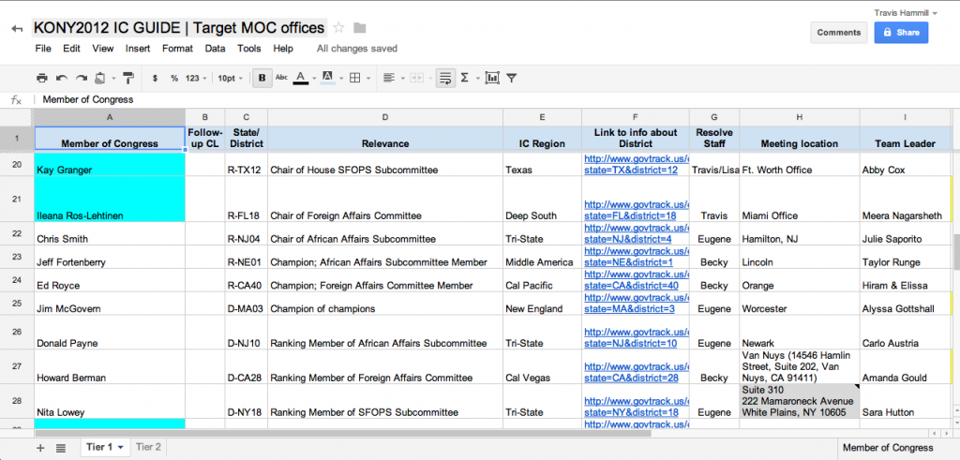Image resolution: width=960 pixels, height=460 pixels.
Task: Click the clipboard paste icon
Action: pos(100,79)
